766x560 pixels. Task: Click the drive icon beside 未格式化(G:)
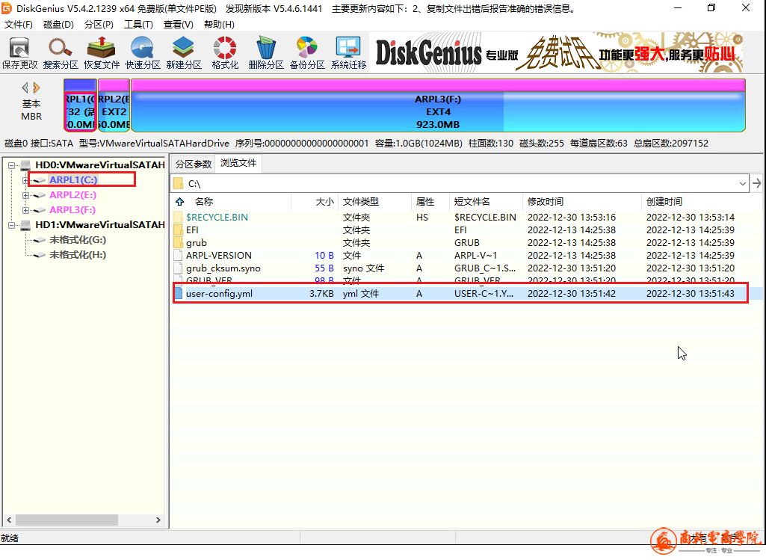[40, 241]
